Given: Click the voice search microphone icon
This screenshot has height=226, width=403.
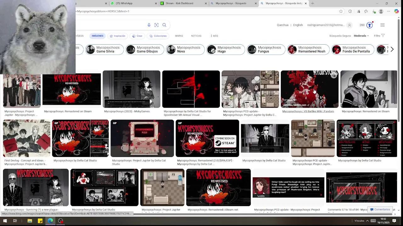Looking at the screenshot, I should click(149, 25).
